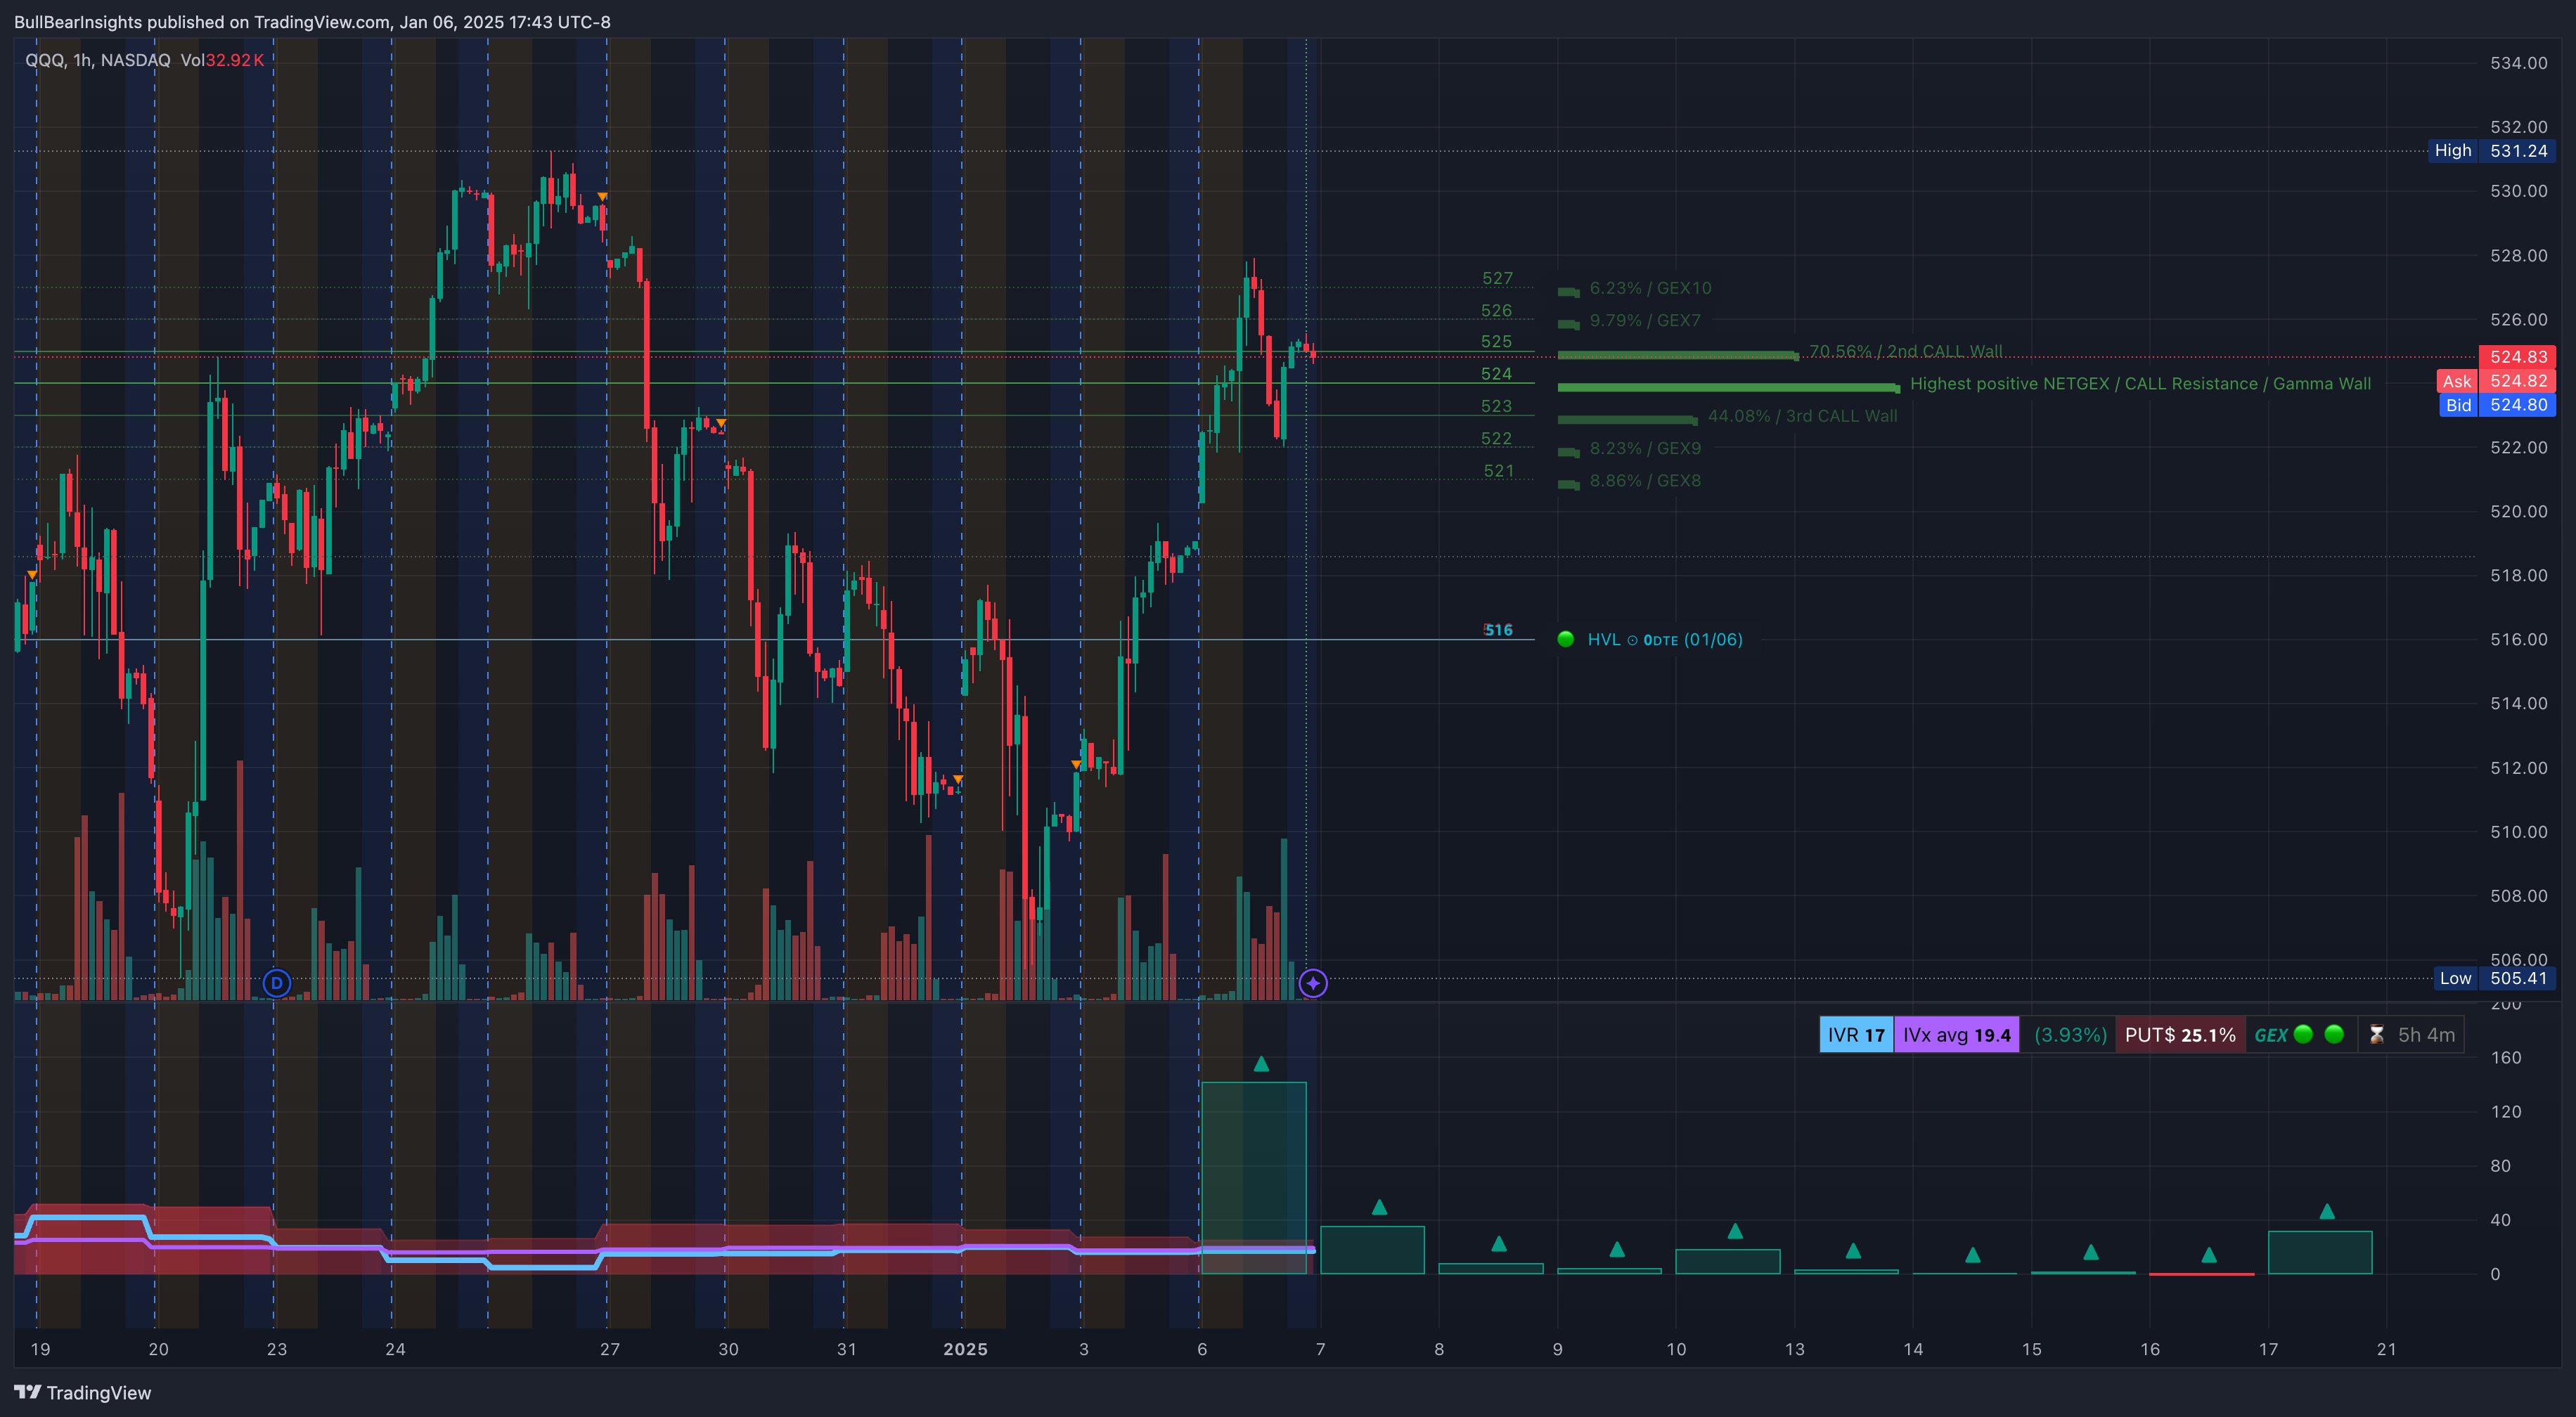Click the green triangle above the Jan 7 bar
This screenshot has width=2576, height=1417.
[1379, 1207]
